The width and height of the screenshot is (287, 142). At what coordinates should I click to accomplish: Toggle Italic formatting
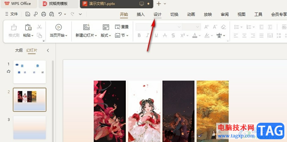[x=147, y=35]
